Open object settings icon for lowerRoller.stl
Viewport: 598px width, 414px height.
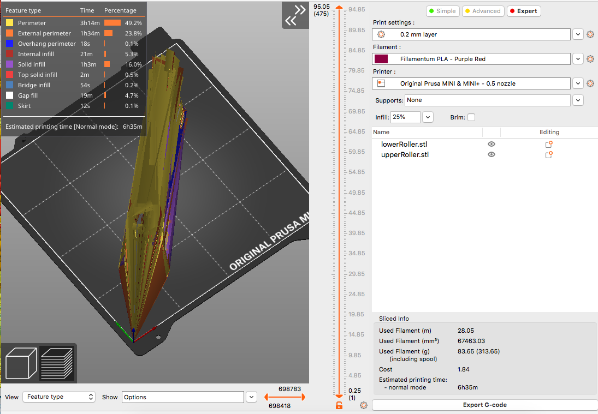point(549,144)
